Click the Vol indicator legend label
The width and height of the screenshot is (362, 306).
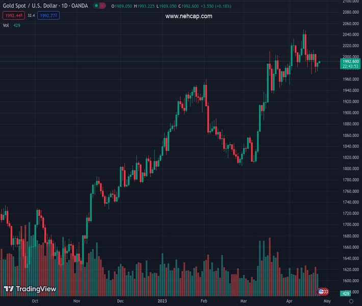click(6, 25)
